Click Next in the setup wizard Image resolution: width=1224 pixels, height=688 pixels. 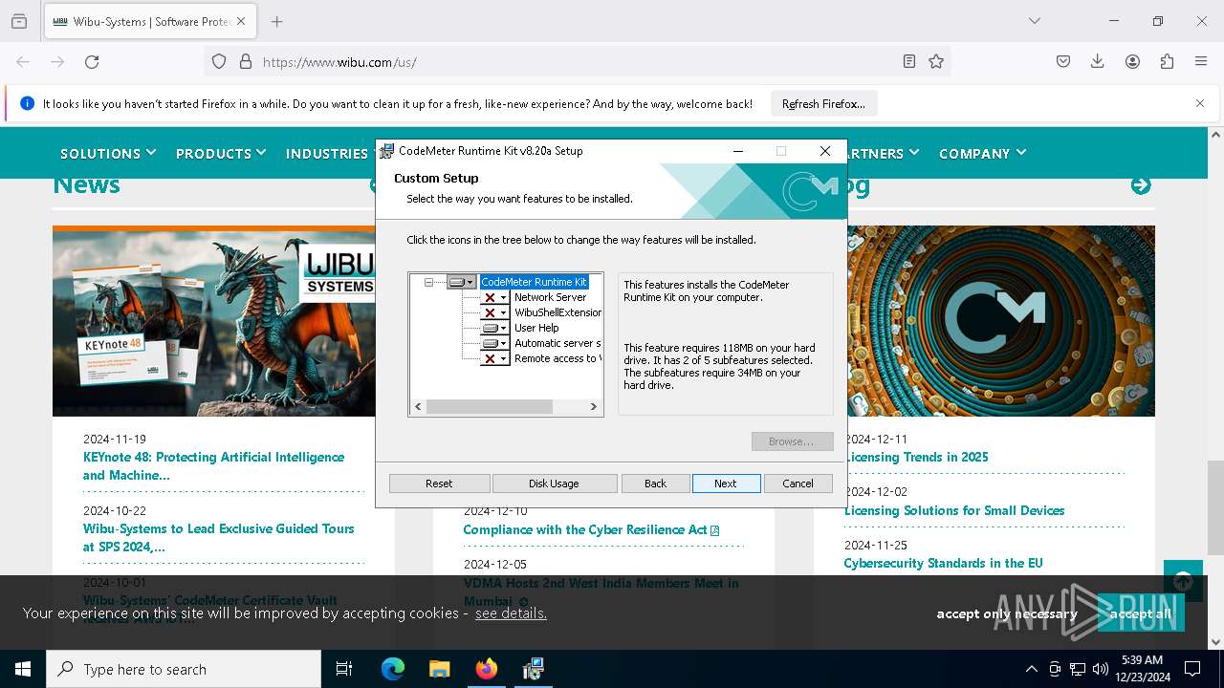pos(726,484)
